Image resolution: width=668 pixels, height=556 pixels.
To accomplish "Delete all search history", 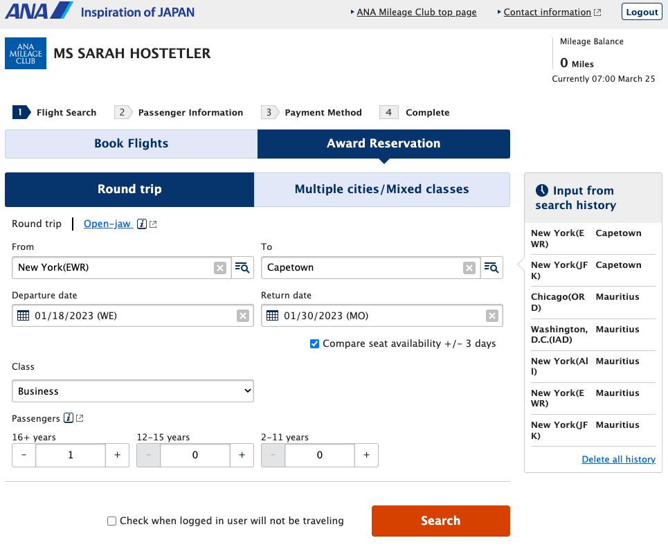I will click(x=618, y=459).
